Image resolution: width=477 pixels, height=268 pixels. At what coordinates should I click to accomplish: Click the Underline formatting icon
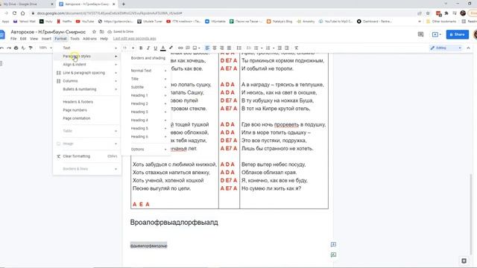pos(156,48)
